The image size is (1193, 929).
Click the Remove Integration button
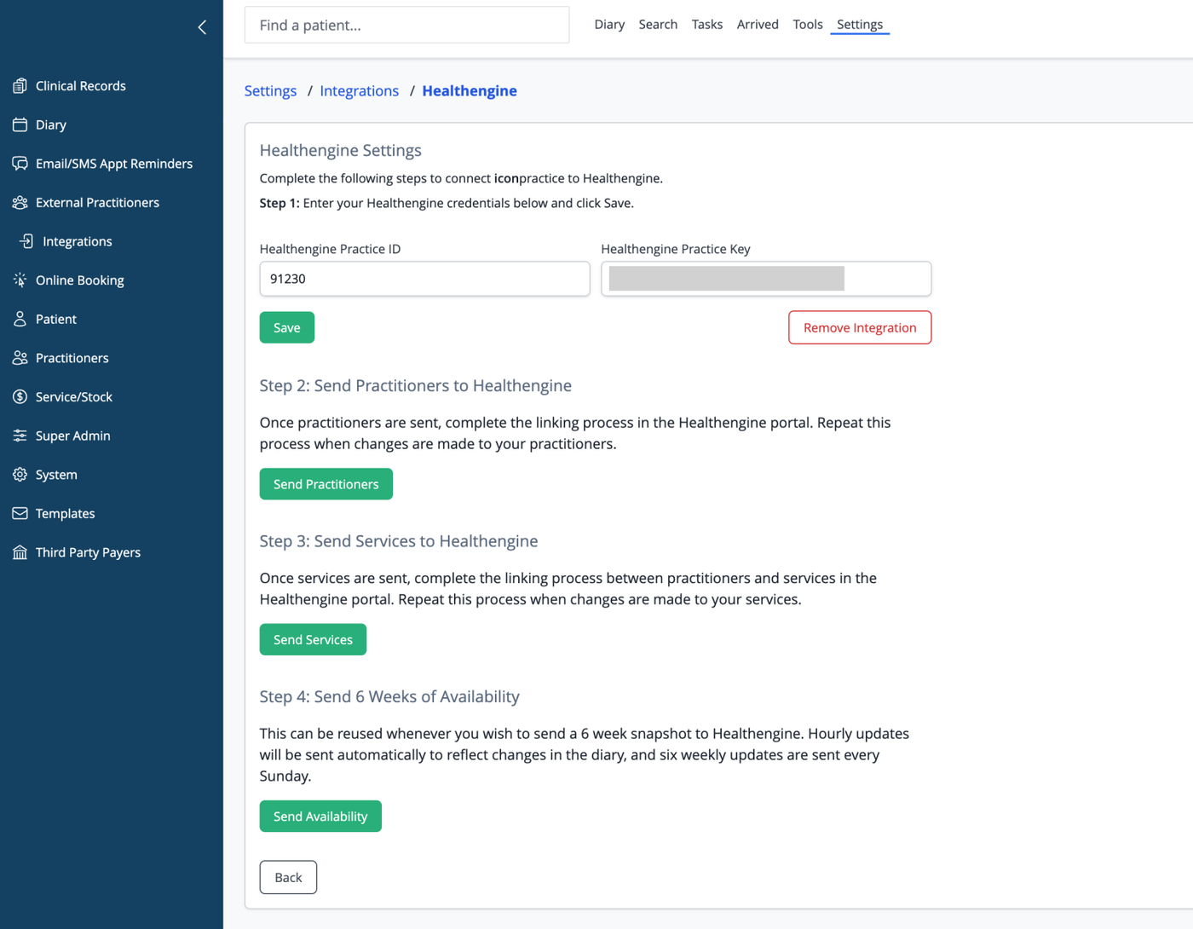[860, 327]
